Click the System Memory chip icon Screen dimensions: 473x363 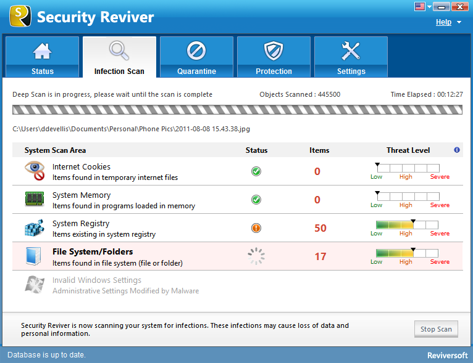tap(35, 199)
